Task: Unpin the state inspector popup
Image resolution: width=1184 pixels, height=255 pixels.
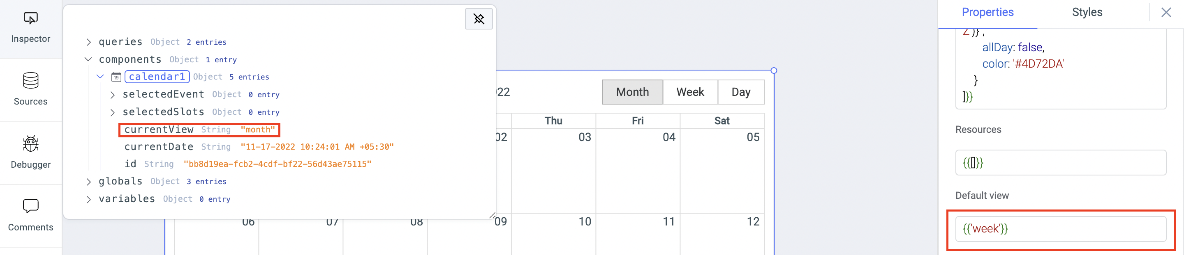Action: pyautogui.click(x=479, y=19)
